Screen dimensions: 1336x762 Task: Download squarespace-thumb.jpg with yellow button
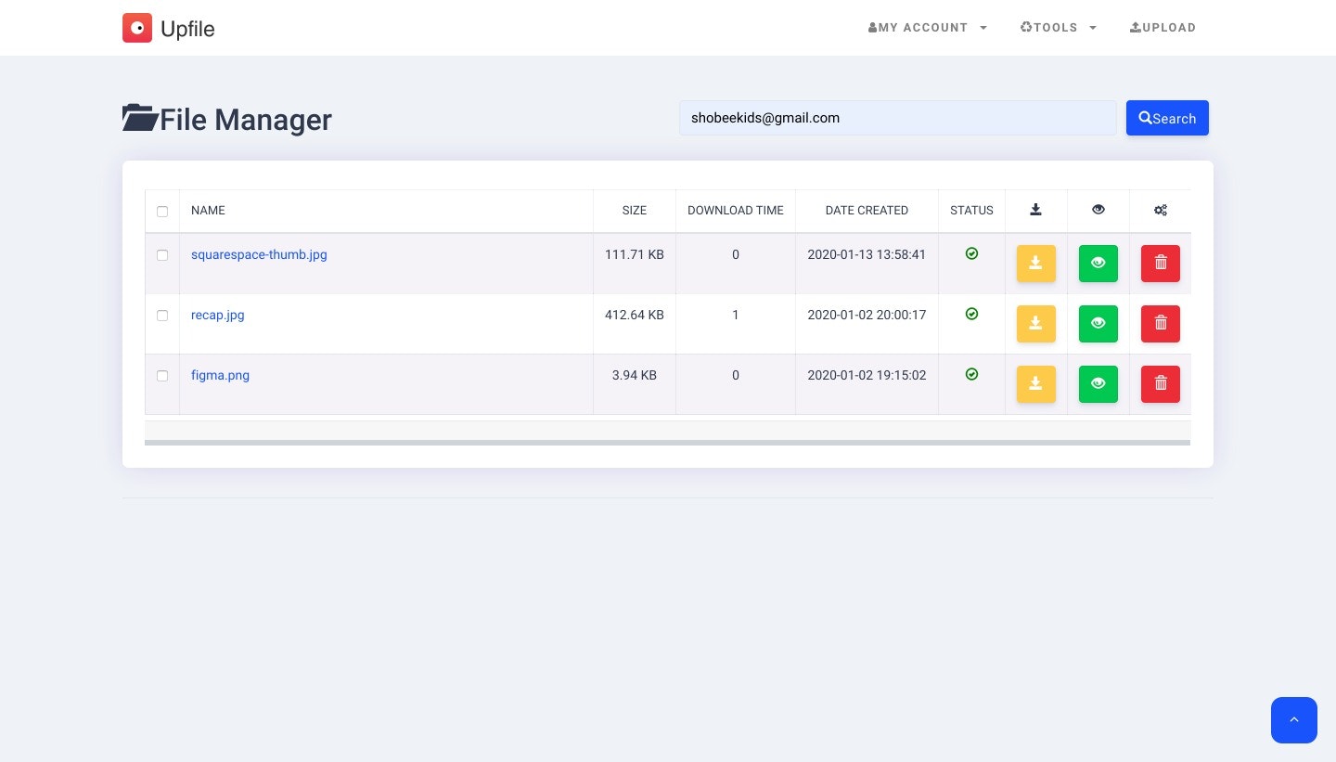tap(1036, 264)
